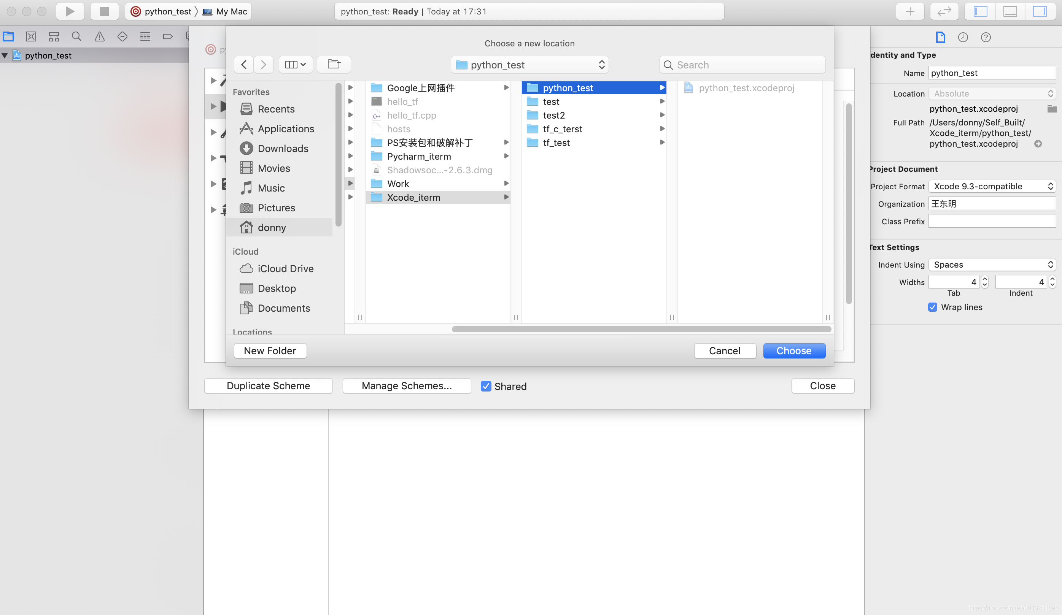Viewport: 1062px width, 615px height.
Task: Click the Choose button
Action: pos(794,350)
